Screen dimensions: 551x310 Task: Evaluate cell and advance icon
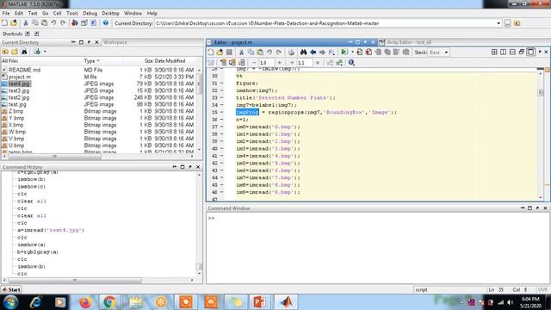point(232,63)
